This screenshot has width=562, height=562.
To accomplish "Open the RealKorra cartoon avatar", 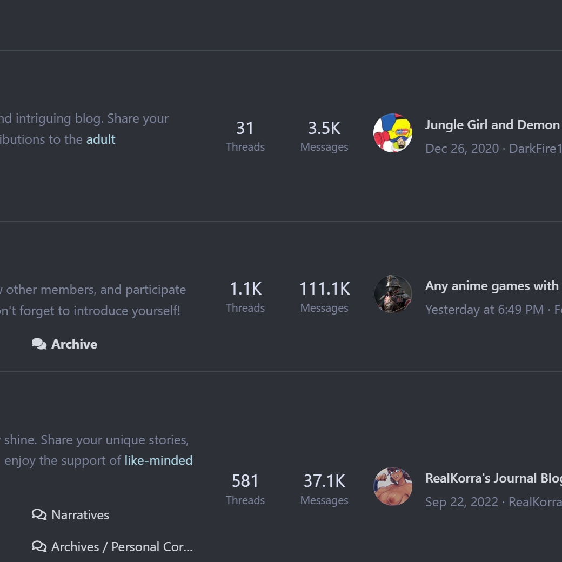I will [393, 486].
